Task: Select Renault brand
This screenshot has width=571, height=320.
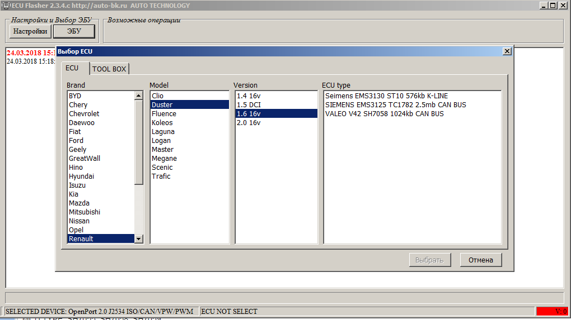Action: pyautogui.click(x=101, y=238)
